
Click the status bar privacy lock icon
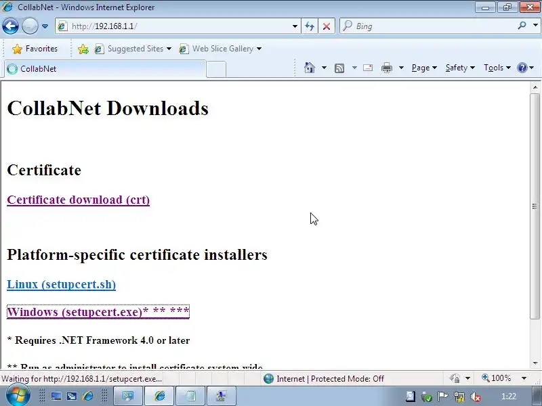coord(455,379)
